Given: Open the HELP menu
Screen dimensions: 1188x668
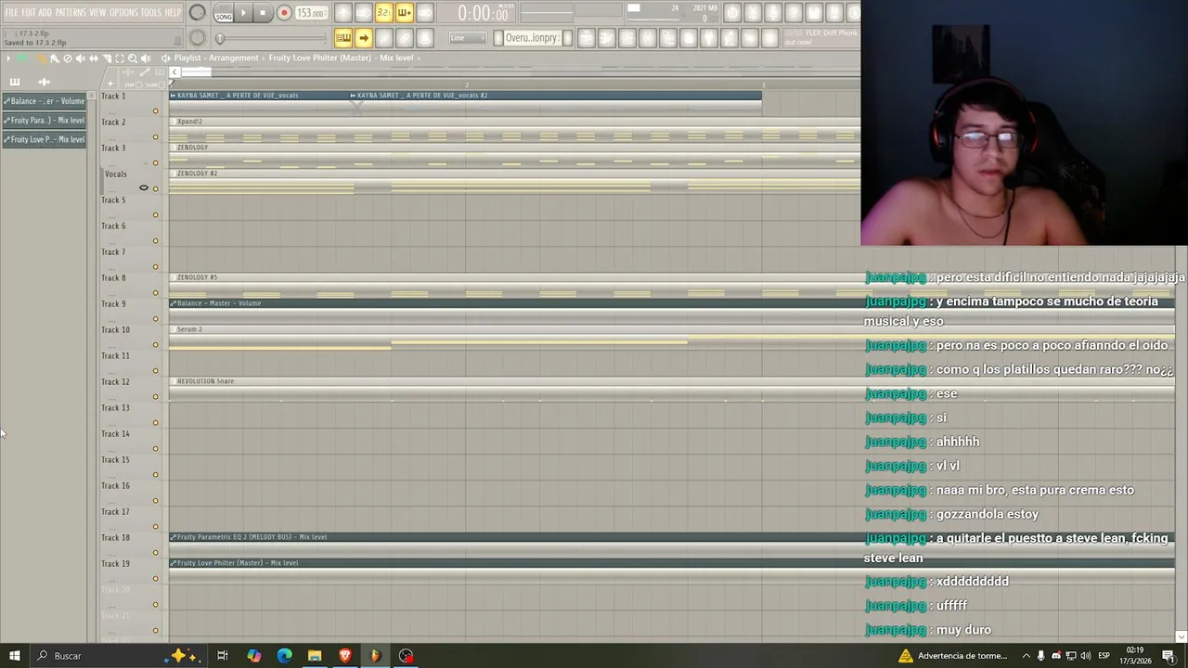Looking at the screenshot, I should pos(174,13).
